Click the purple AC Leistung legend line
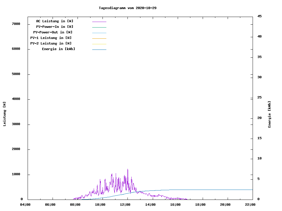 pos(99,22)
